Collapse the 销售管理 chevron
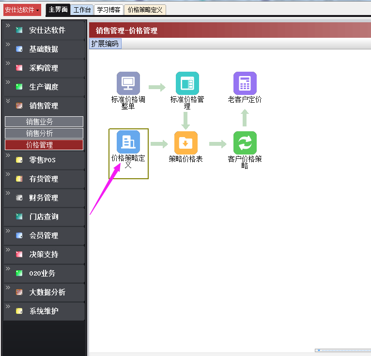The width and height of the screenshot is (371, 356). pos(8,101)
